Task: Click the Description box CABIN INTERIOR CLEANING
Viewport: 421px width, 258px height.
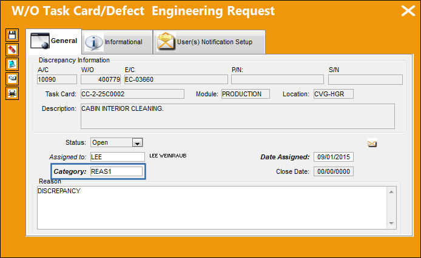Action: 238,116
